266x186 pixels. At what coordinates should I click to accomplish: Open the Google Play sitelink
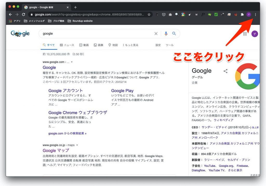coord(122,91)
